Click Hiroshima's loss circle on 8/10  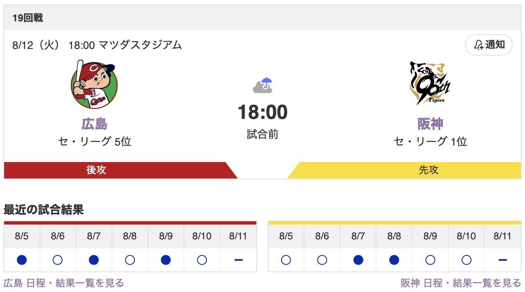coord(202,260)
